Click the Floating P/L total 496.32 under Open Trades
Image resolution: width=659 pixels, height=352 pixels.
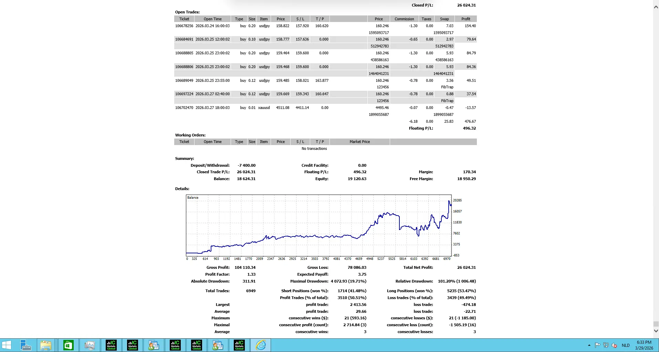tap(469, 128)
